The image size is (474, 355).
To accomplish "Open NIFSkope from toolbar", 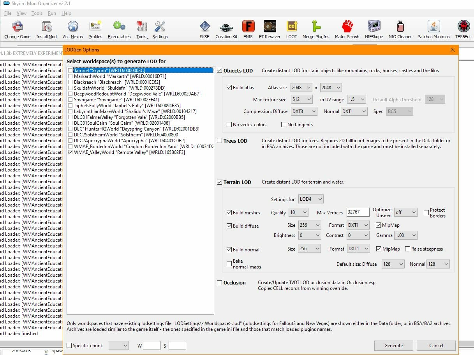I will point(374,26).
